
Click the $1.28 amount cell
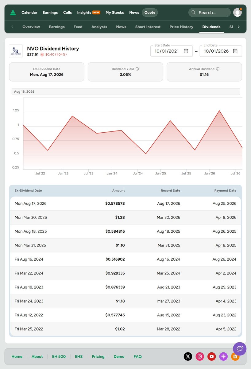(120, 218)
